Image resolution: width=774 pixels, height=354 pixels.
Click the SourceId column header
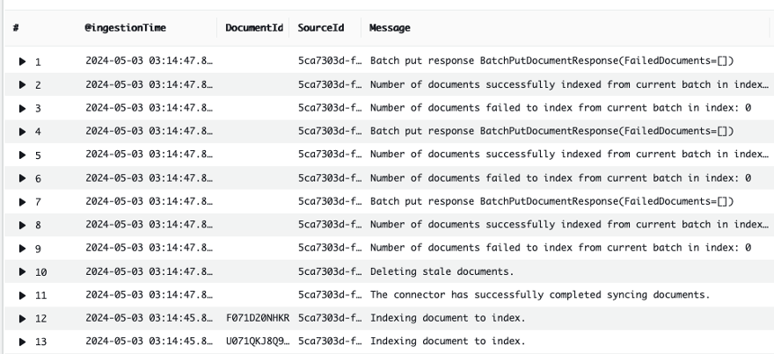point(321,28)
